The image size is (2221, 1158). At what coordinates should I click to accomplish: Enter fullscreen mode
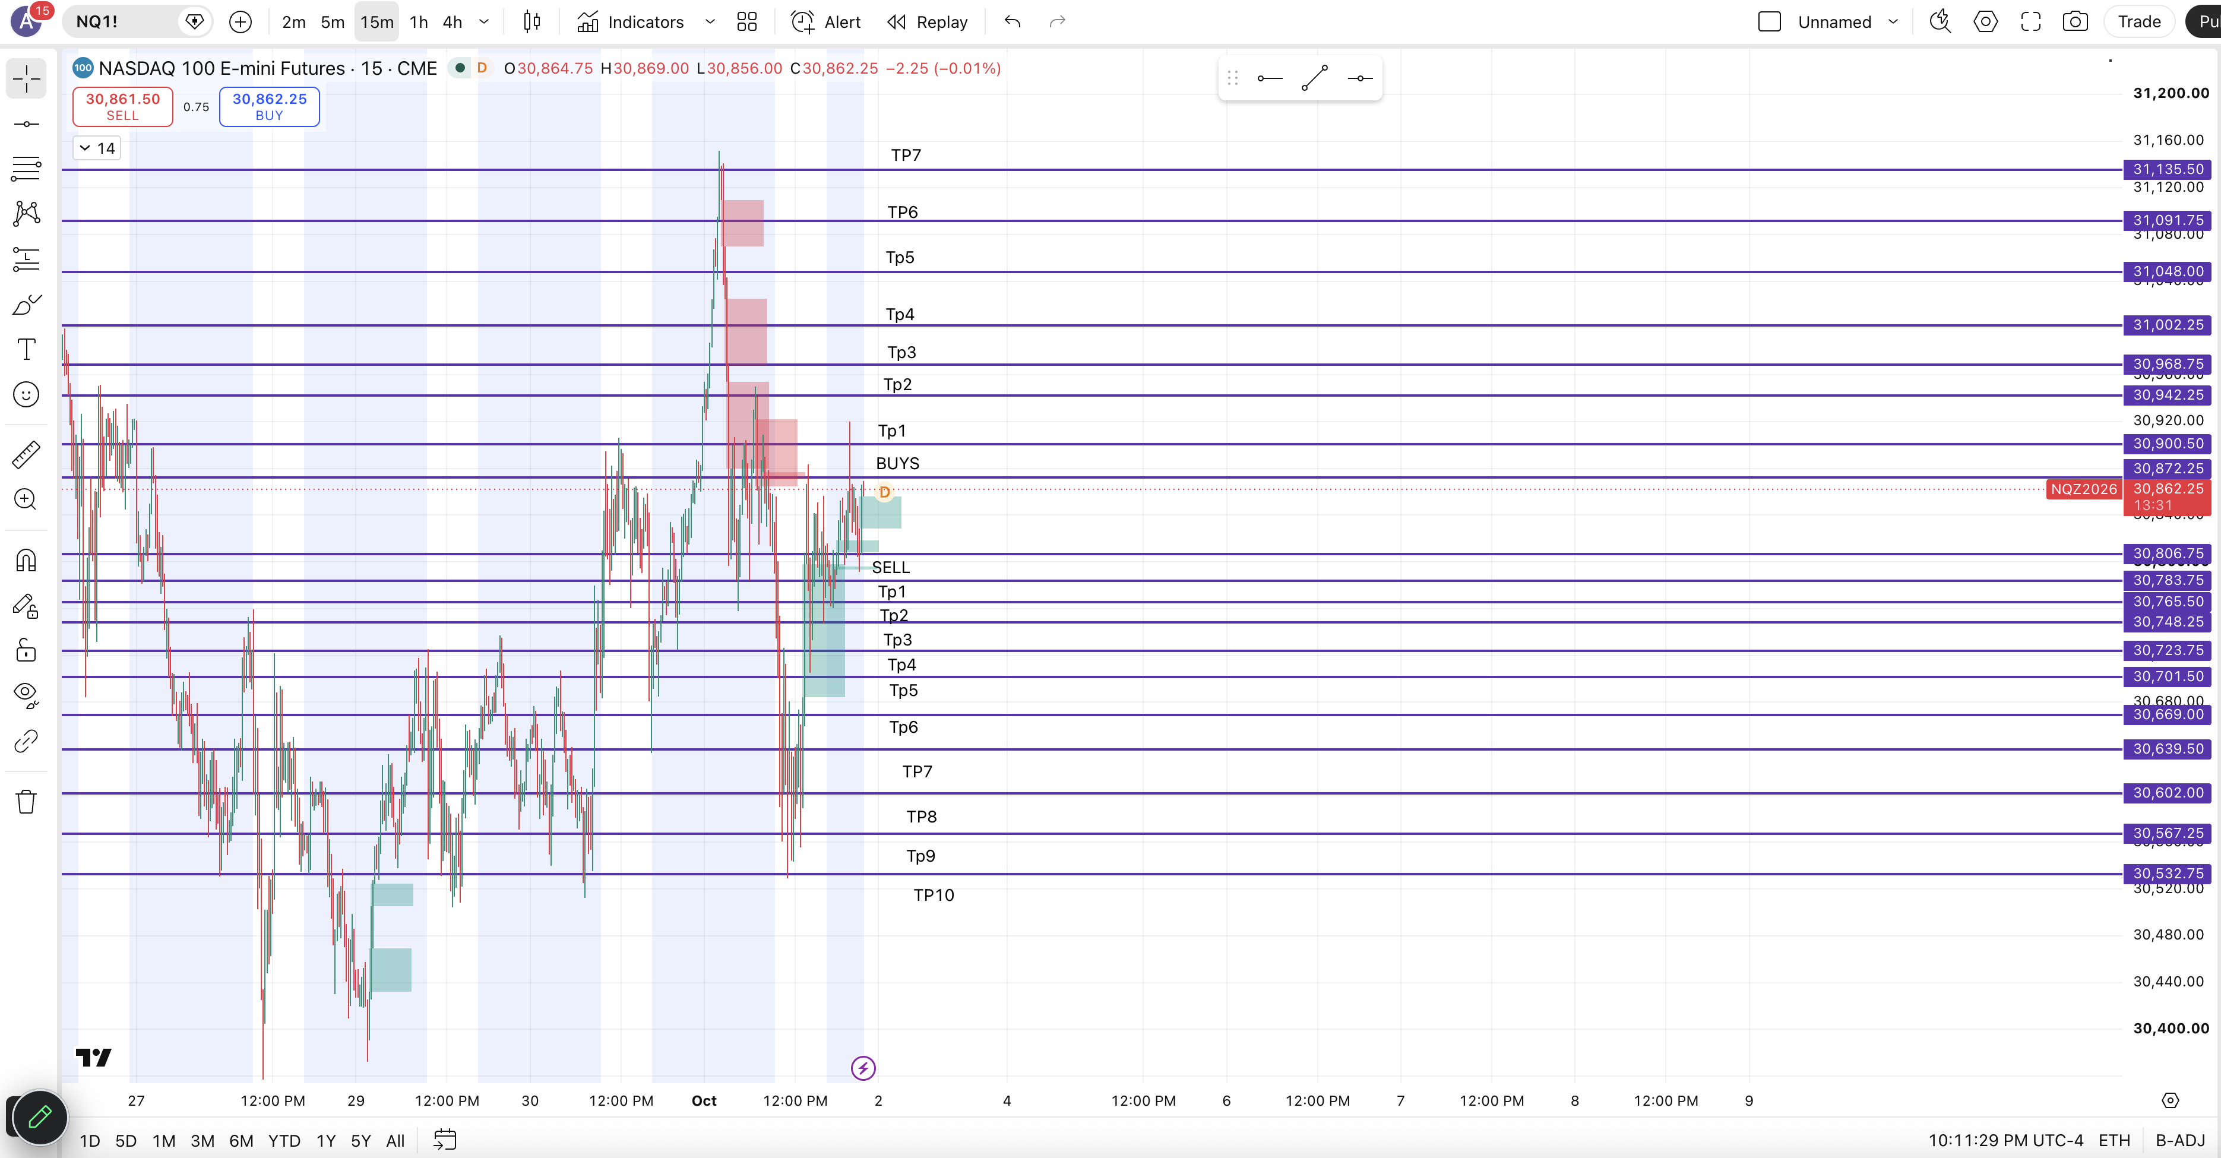2030,21
